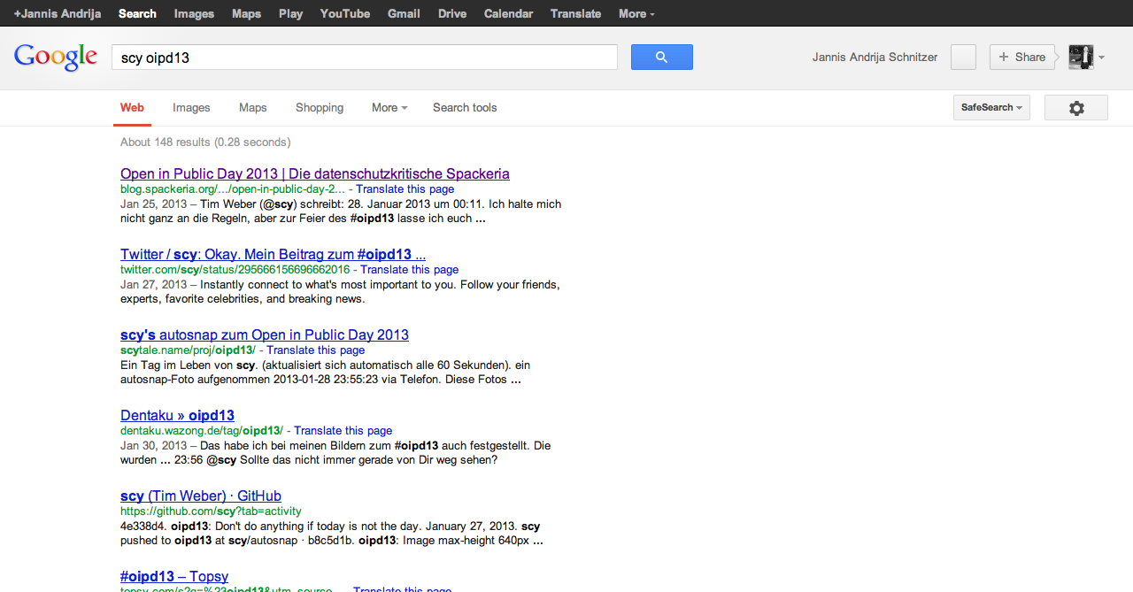Select Search in the black top bar

[137, 13]
